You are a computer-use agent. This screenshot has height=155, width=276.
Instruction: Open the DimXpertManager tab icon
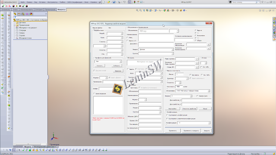click(27, 14)
